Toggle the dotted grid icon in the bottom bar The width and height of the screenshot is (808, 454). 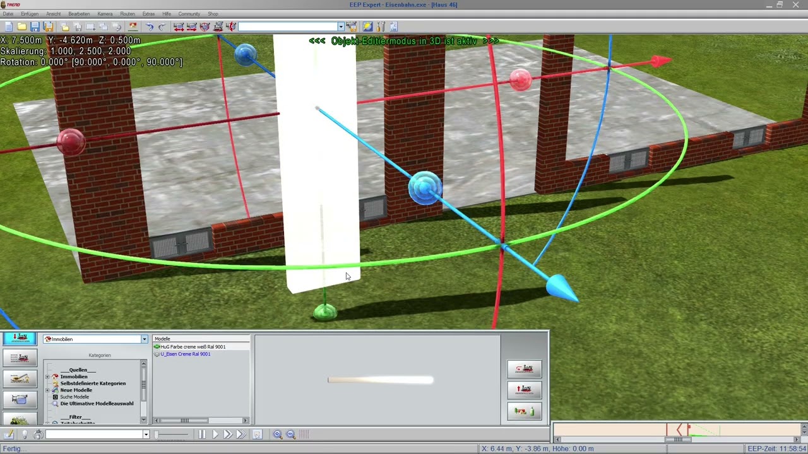304,434
